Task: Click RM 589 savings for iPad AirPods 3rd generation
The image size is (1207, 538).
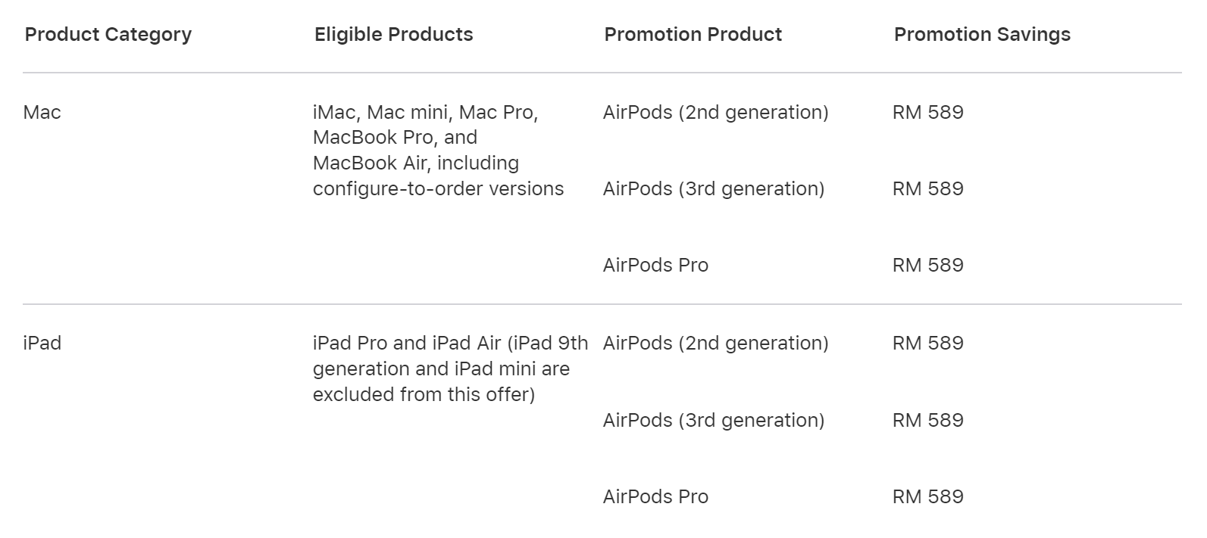Action: [x=927, y=421]
